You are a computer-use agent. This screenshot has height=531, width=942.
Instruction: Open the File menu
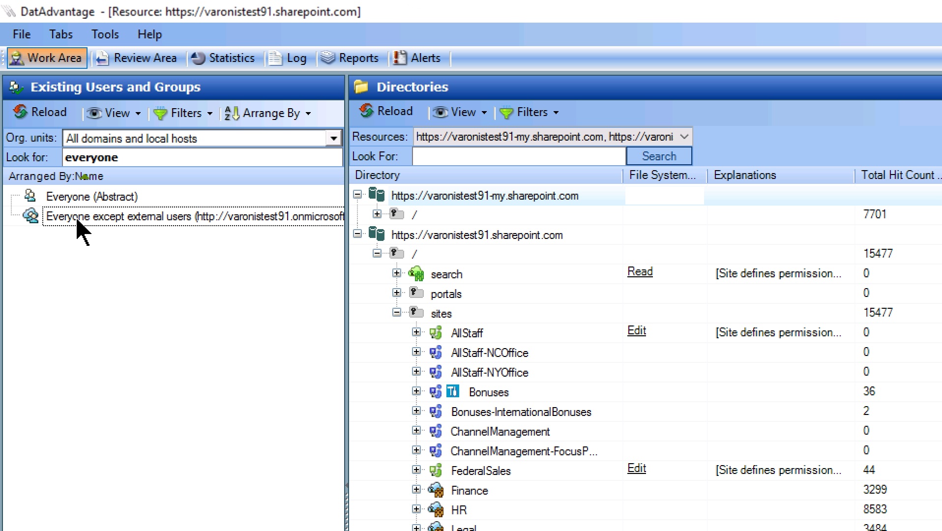pyautogui.click(x=22, y=34)
